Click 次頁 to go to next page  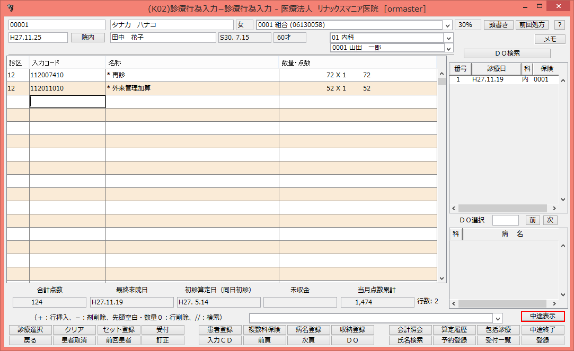pyautogui.click(x=309, y=340)
